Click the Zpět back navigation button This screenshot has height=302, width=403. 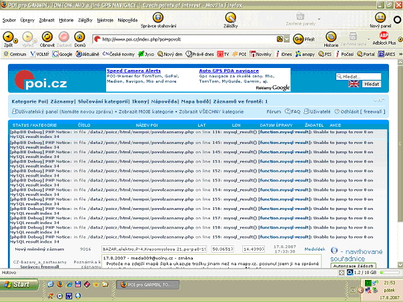coord(7,38)
